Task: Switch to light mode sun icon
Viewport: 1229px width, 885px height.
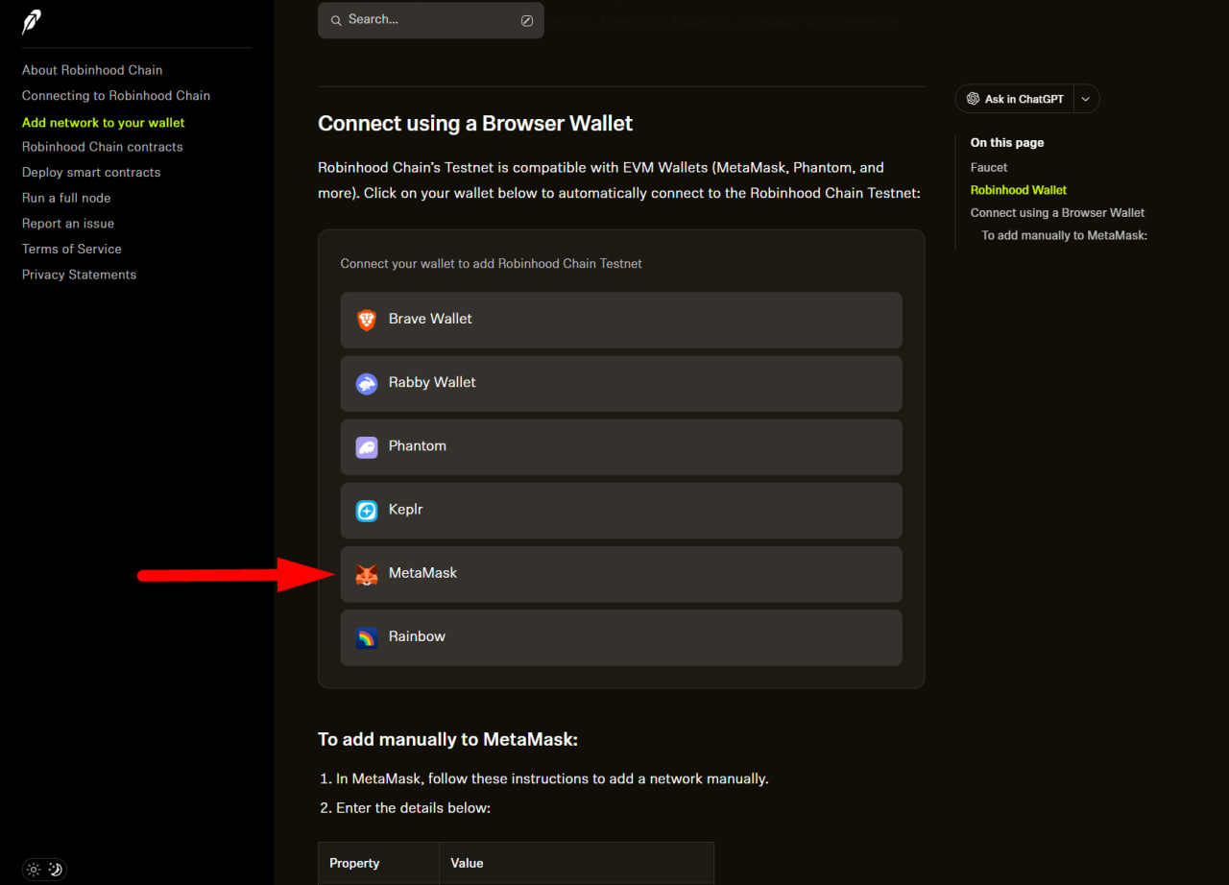Action: tap(34, 870)
